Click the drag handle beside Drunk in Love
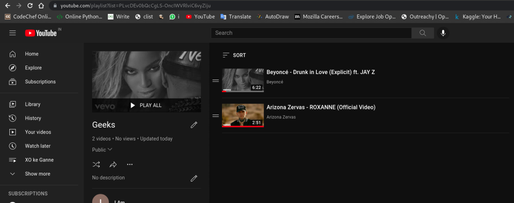The width and height of the screenshot is (514, 203). (216, 80)
